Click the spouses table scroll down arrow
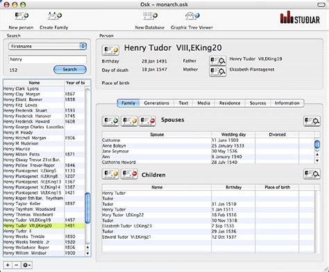Image resolution: width=329 pixels, height=272 pixels. tap(317, 160)
